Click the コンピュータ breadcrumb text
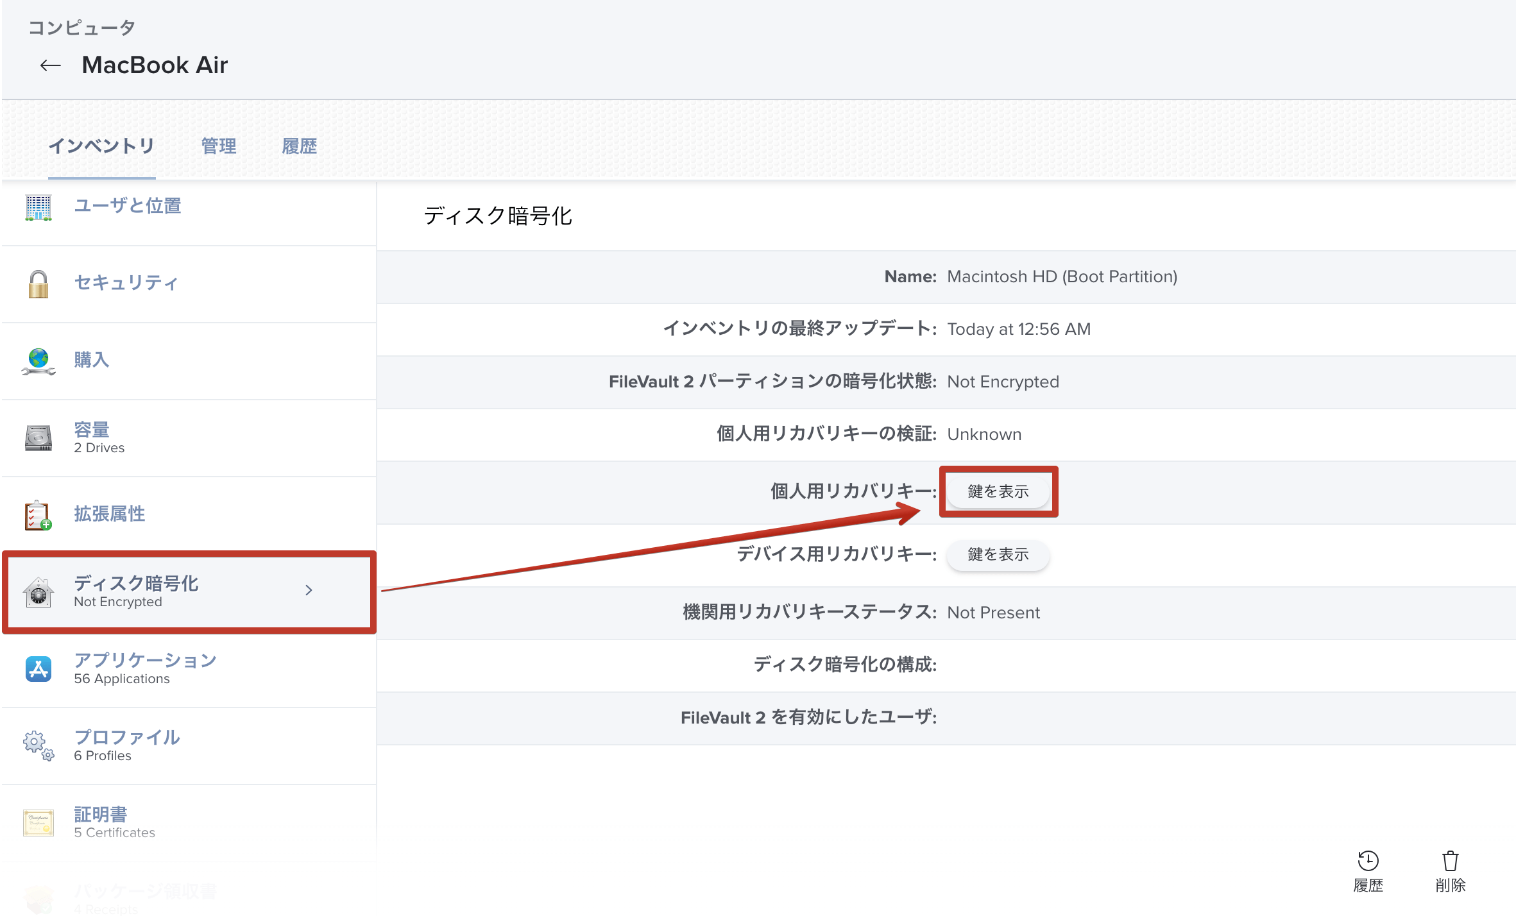1516x916 pixels. click(81, 28)
